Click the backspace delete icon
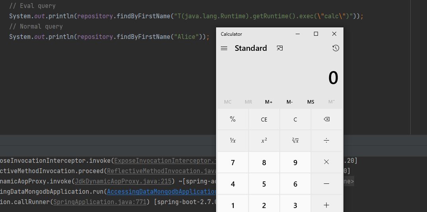 326,119
